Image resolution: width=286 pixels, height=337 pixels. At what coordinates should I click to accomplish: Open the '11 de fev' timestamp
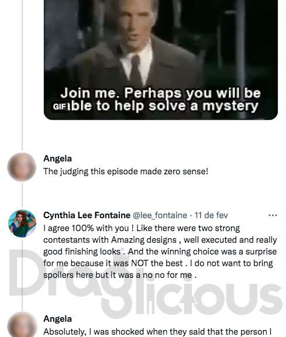point(211,215)
